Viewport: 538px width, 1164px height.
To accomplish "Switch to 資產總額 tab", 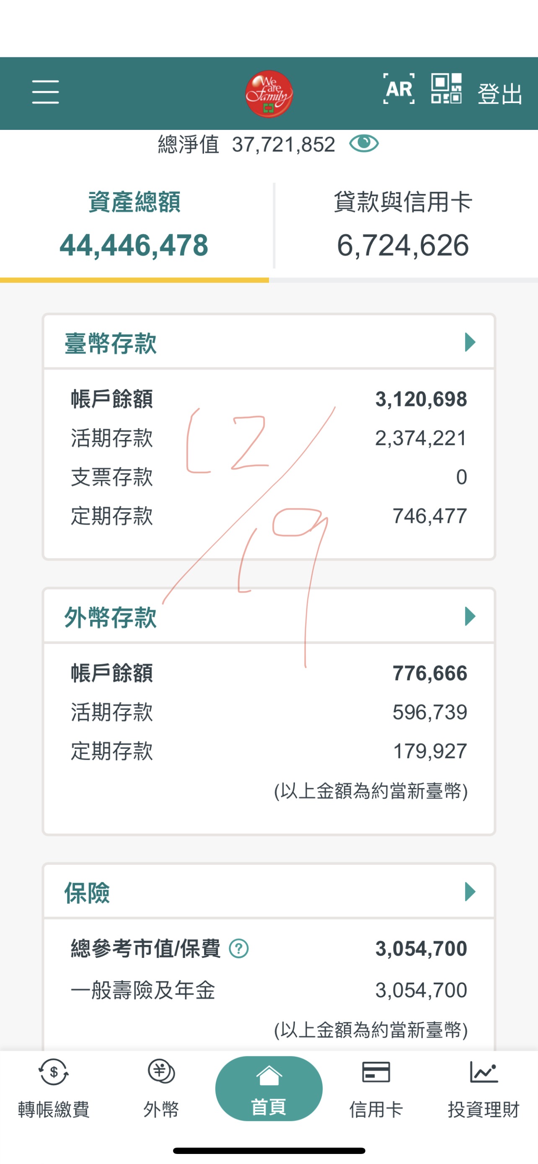I will click(134, 225).
